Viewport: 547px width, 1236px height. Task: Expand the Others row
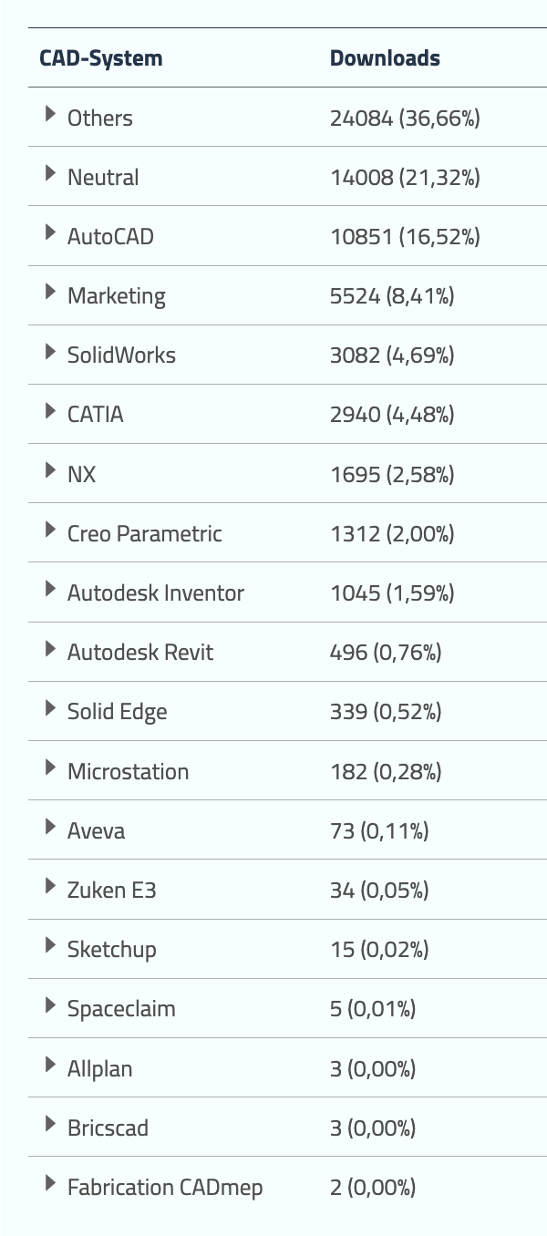click(x=50, y=114)
